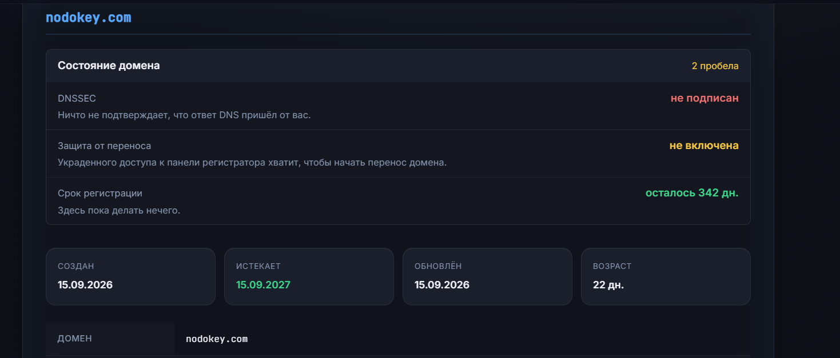The image size is (840, 358).
Task: Click the не подписан status
Action: click(x=704, y=98)
